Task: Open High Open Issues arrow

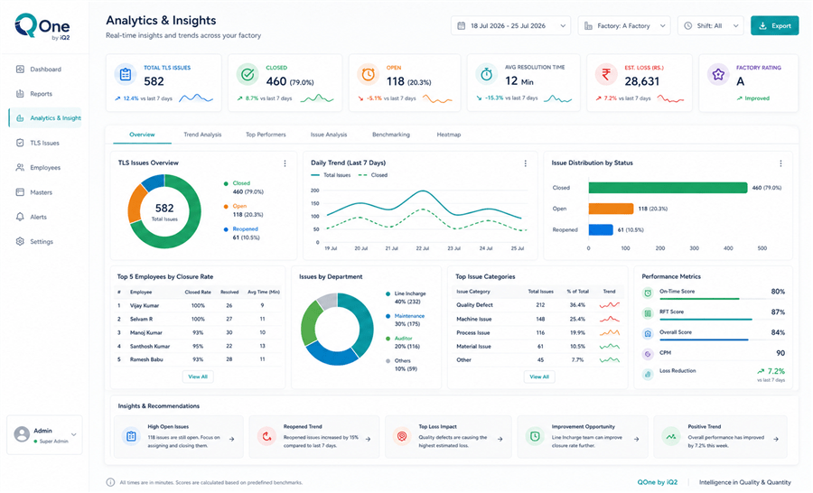Action: click(232, 439)
